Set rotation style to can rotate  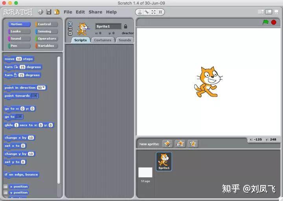click(70, 24)
